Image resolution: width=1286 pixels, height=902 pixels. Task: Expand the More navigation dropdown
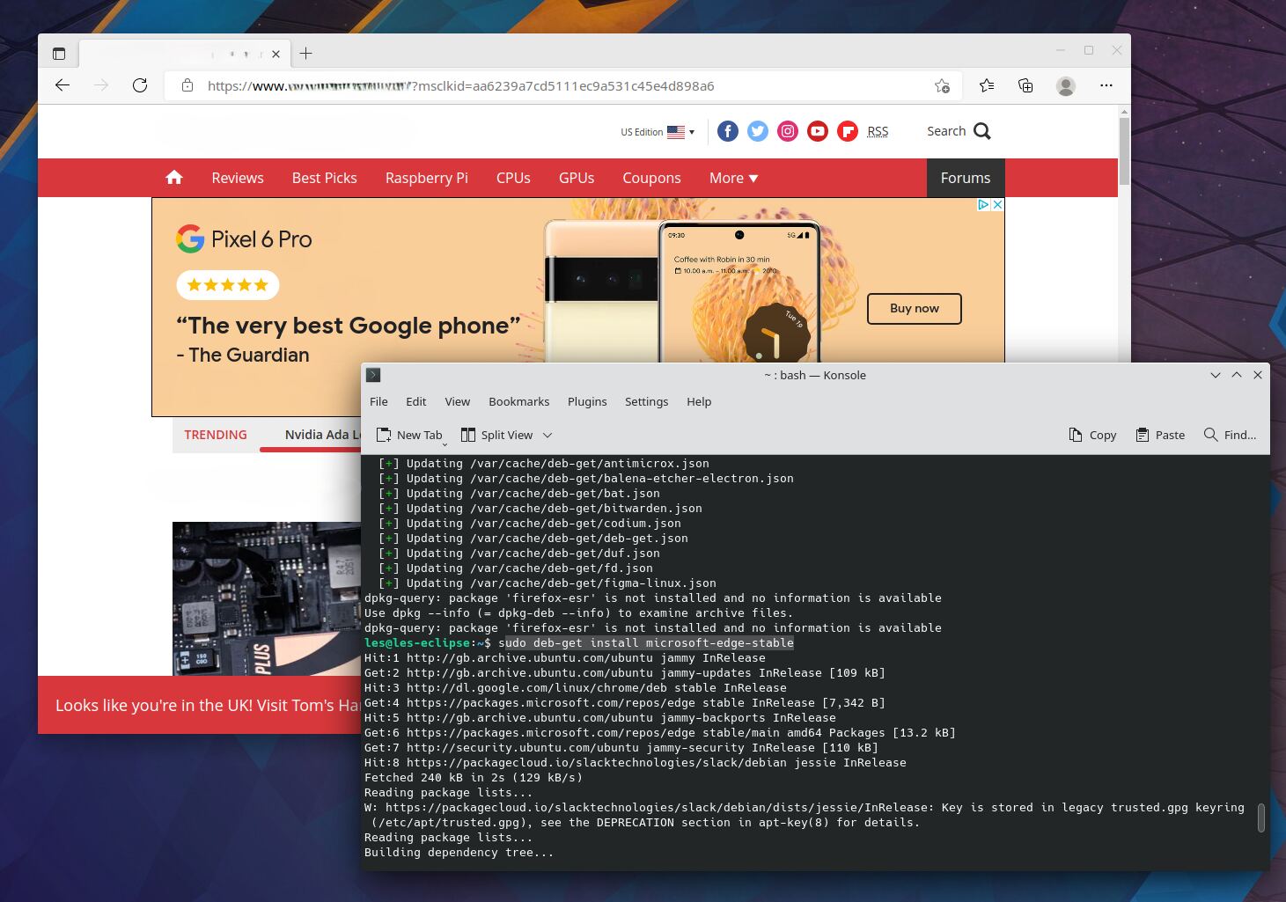733,178
